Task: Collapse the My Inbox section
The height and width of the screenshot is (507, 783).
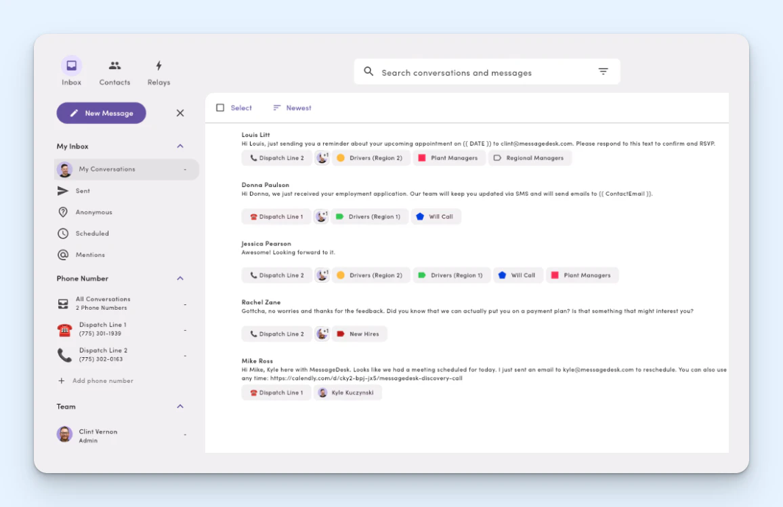Action: [180, 146]
